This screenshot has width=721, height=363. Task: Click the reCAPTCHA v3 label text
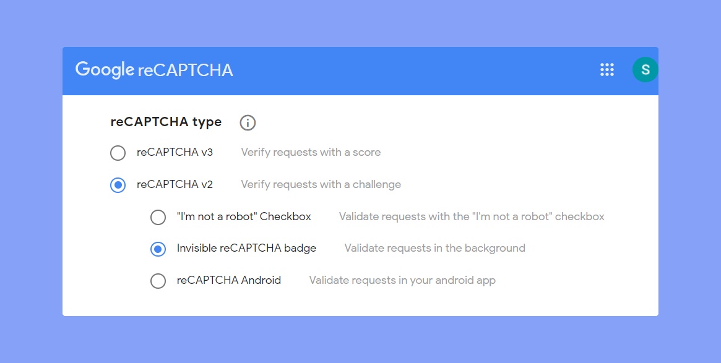point(175,152)
